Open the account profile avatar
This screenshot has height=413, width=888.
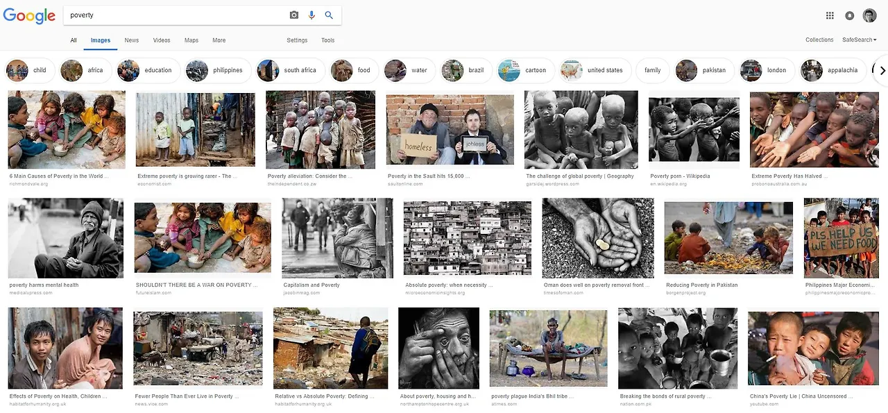point(870,15)
